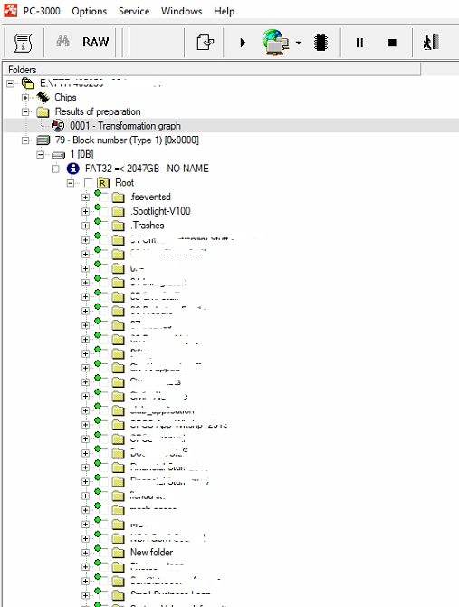The height and width of the screenshot is (607, 459).
Task: Activate the RAW recovery button
Action: coord(96,42)
